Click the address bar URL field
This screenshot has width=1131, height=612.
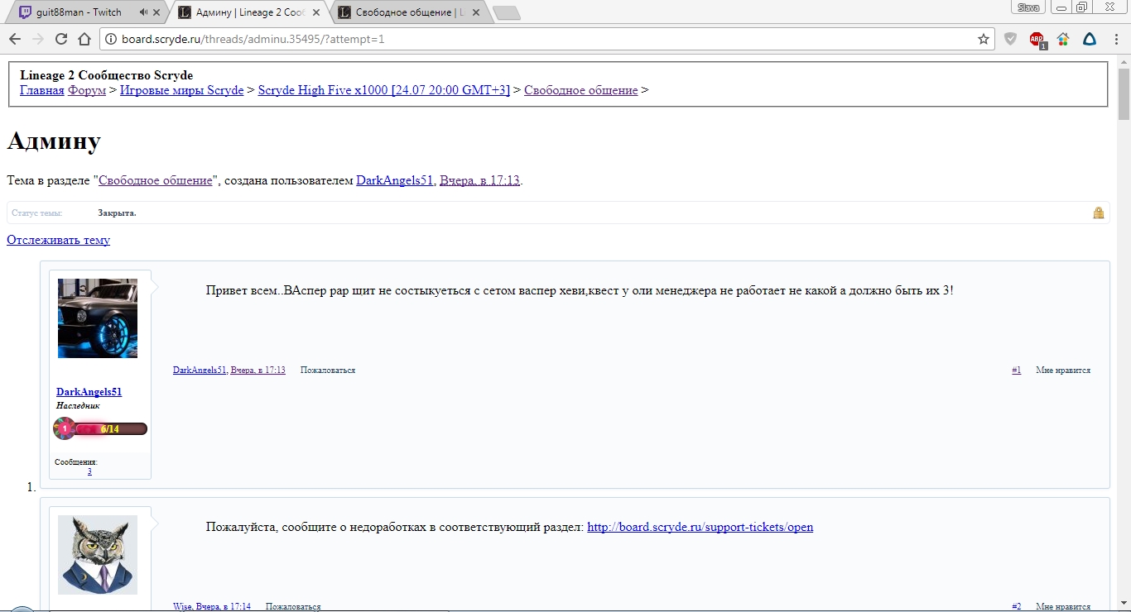click(538, 39)
